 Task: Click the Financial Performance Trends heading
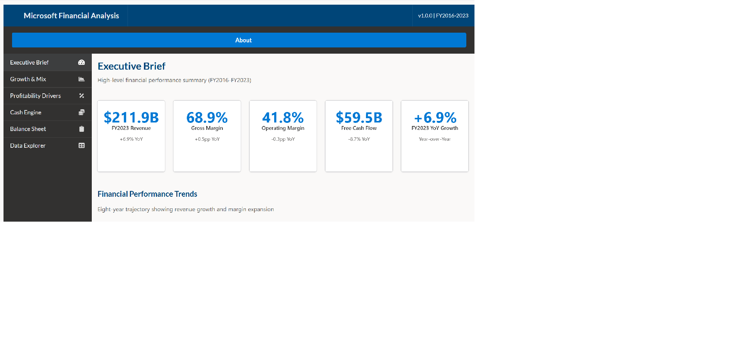click(147, 194)
